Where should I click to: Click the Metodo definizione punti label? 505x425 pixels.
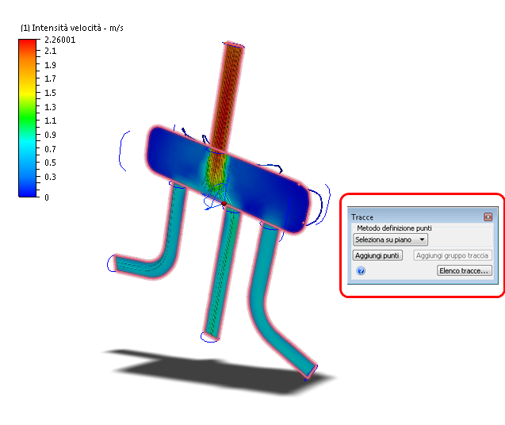394,228
